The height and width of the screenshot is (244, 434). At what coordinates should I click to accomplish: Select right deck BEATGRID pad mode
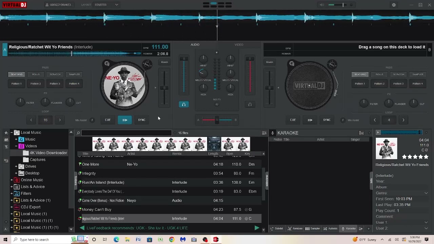pos(360,74)
